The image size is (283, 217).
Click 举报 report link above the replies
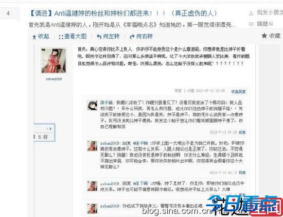178,91
